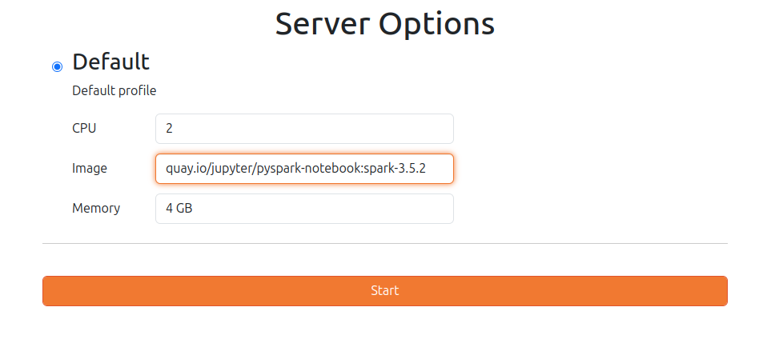The height and width of the screenshot is (339, 767).
Task: Click the CPU field label
Action: tap(84, 129)
